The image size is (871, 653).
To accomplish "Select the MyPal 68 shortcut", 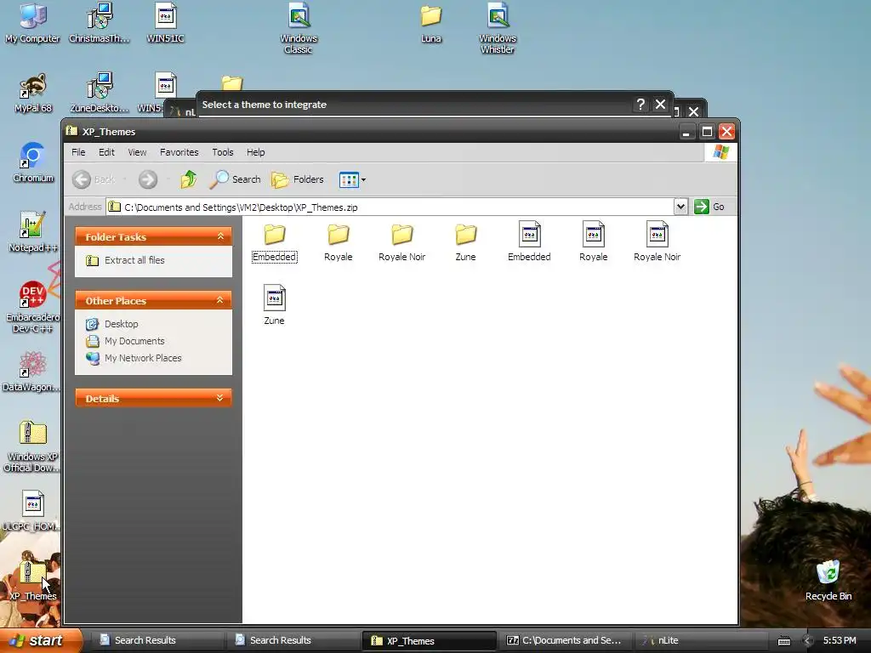I will 33,94.
